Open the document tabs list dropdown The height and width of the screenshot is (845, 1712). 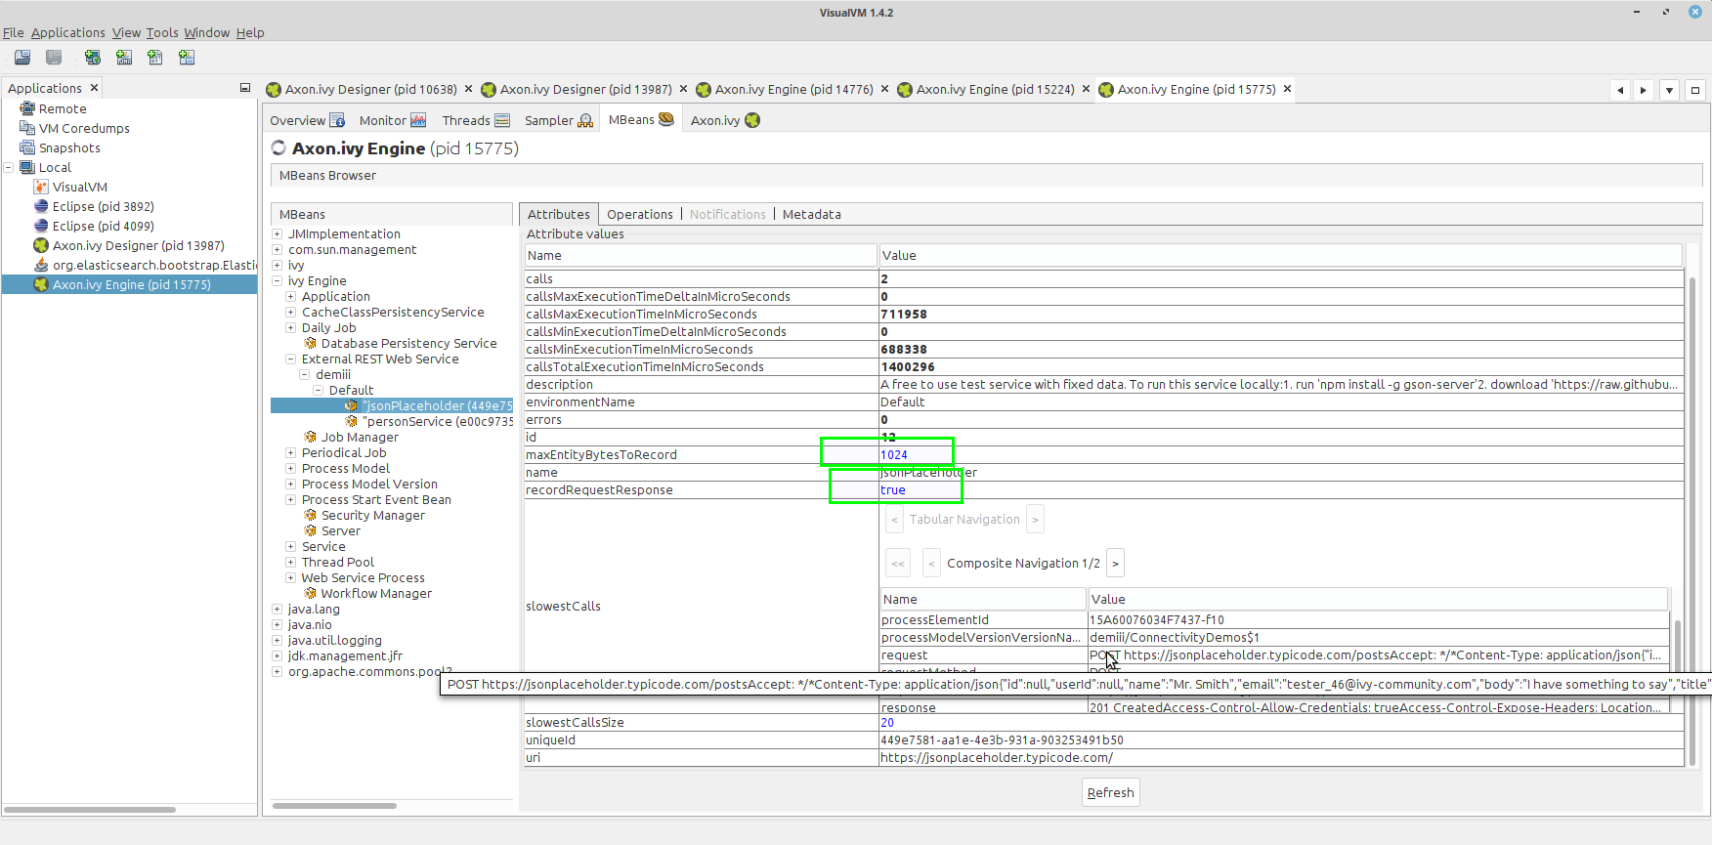pyautogui.click(x=1670, y=90)
